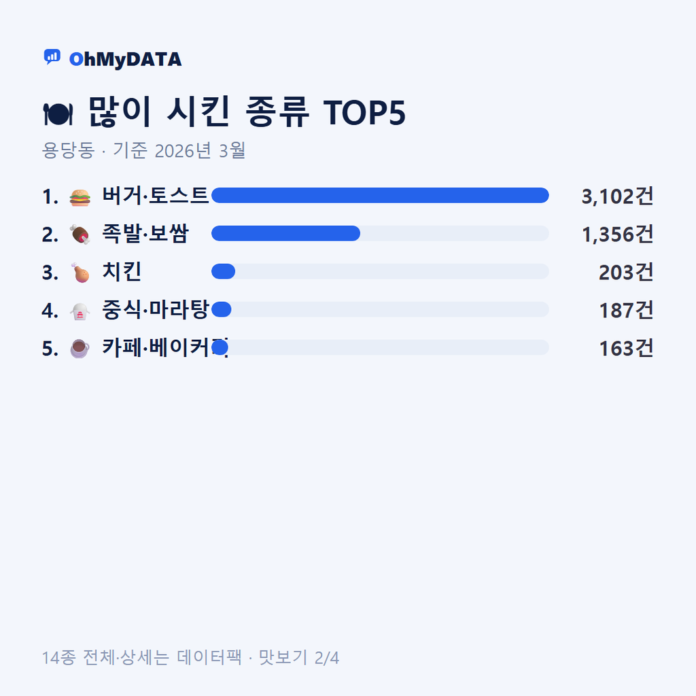The height and width of the screenshot is (696, 696).
Task: Click the 3,102건 order count
Action: (617, 196)
